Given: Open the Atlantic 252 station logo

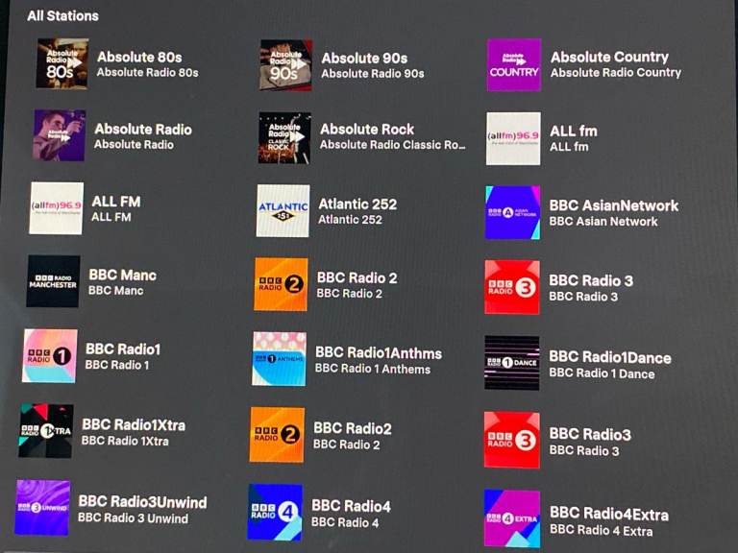Looking at the screenshot, I should tap(283, 210).
